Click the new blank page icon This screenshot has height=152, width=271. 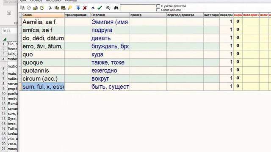[42, 8]
